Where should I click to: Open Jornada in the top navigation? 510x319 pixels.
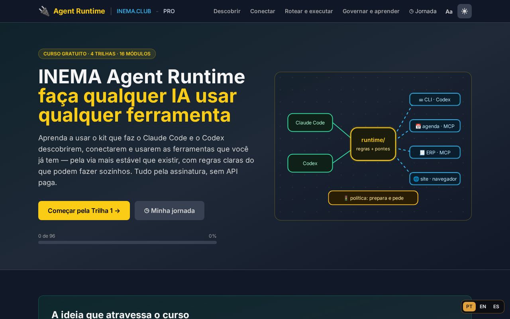point(423,11)
